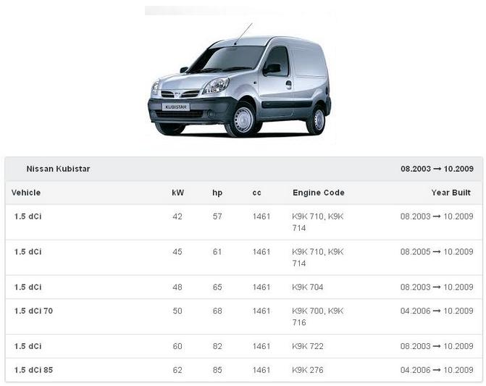Open the 1.5 dCi 70 vehicle entry
Viewport: 486px width, 386px height.
tap(33, 311)
